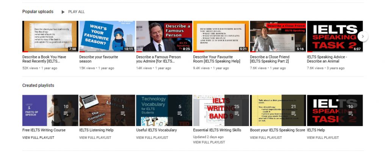The image size is (388, 154).
Task: Click playlist icon on IELTS Listening Help thumbnail
Action: [x=123, y=113]
